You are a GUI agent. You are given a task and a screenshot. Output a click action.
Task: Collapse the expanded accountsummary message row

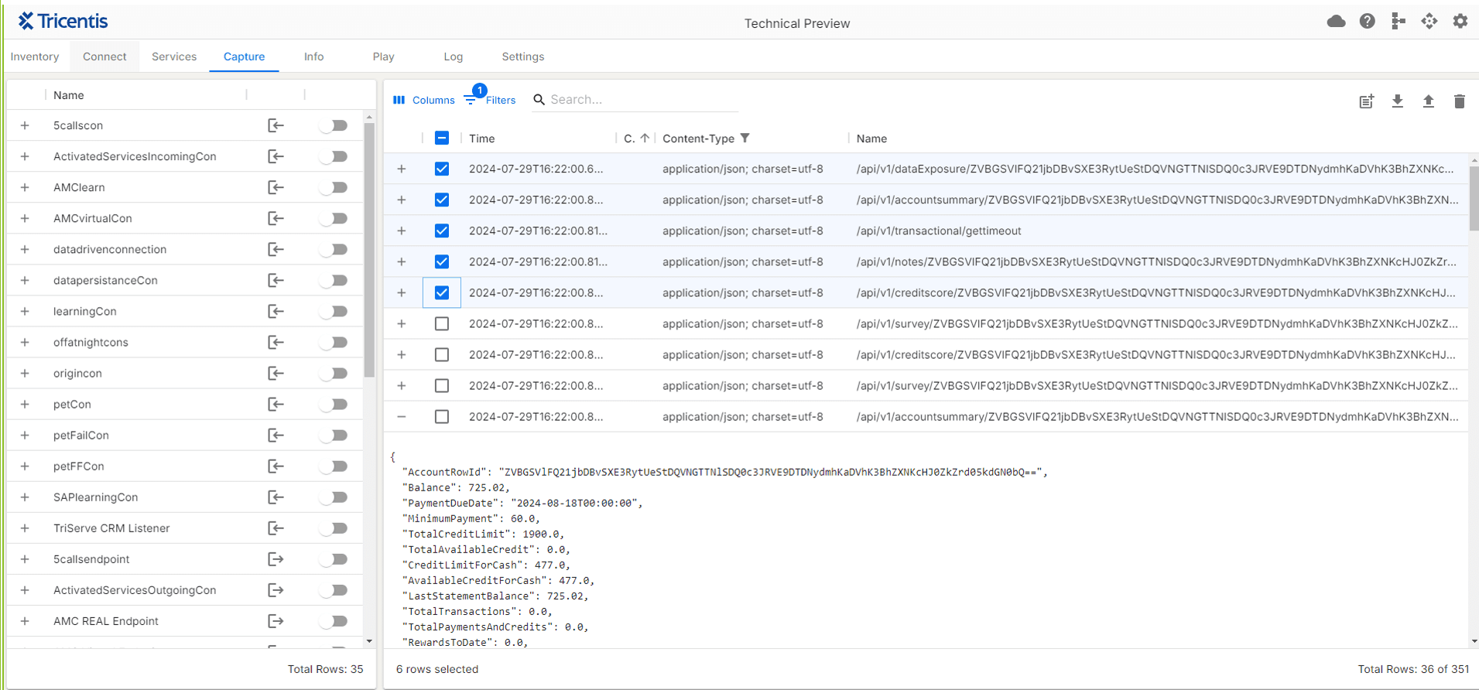pos(402,417)
